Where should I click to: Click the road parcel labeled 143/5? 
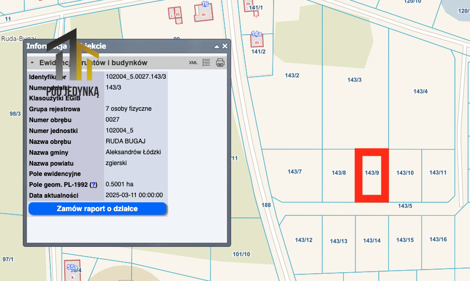click(405, 206)
